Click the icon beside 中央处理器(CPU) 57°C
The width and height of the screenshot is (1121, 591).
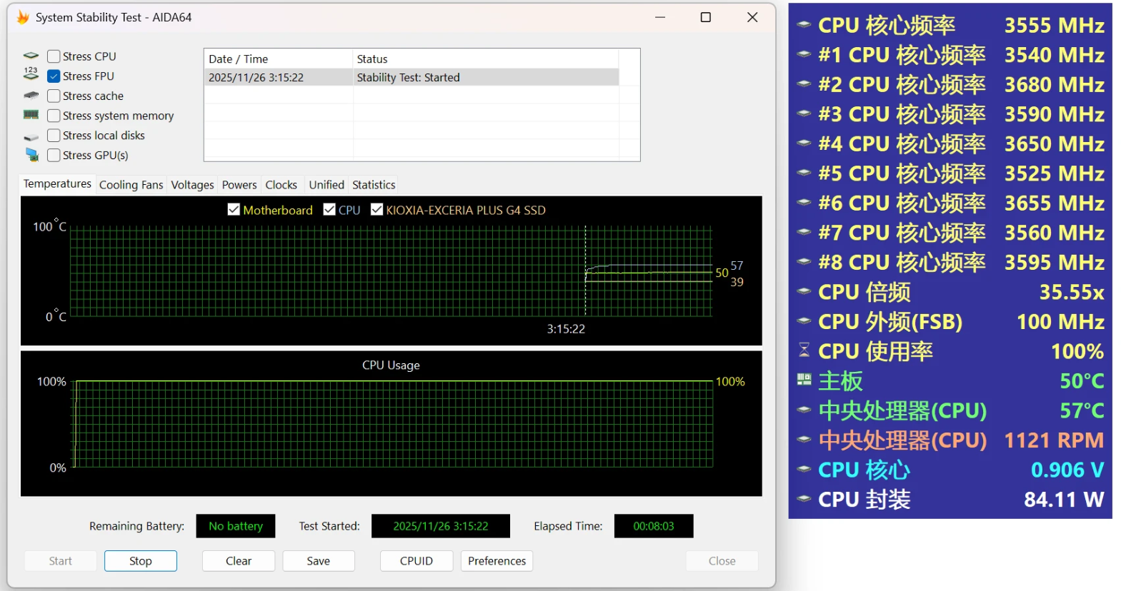(x=804, y=410)
